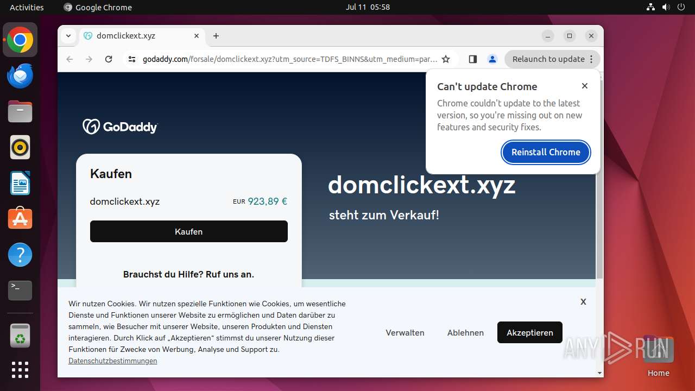Click 'Brauchst du Hilfe? Ruf uns an.'
The image size is (695, 391).
[x=188, y=274]
